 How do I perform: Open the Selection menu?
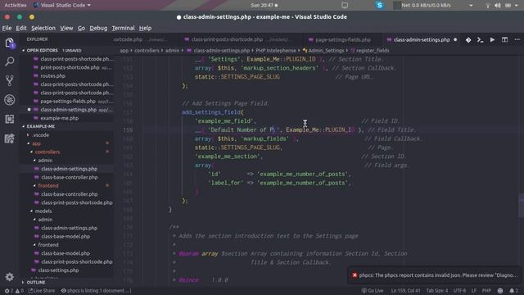(43, 28)
